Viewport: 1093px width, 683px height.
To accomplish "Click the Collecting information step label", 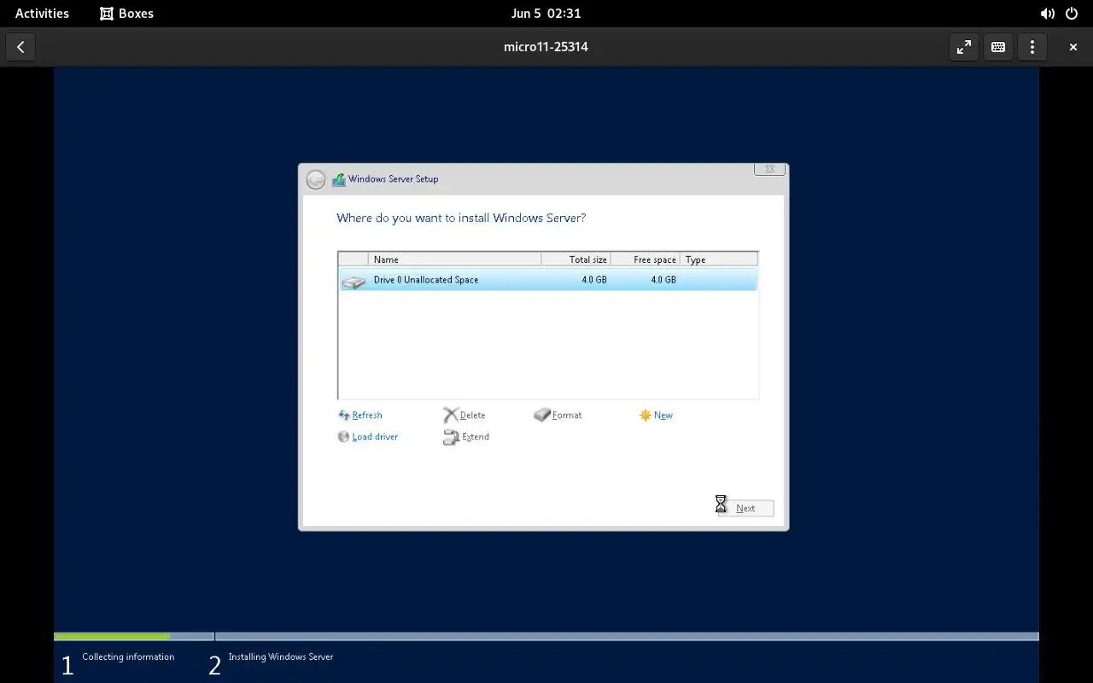I will click(128, 657).
